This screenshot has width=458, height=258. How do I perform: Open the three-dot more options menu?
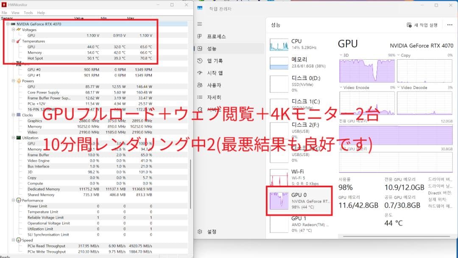[x=450, y=25]
